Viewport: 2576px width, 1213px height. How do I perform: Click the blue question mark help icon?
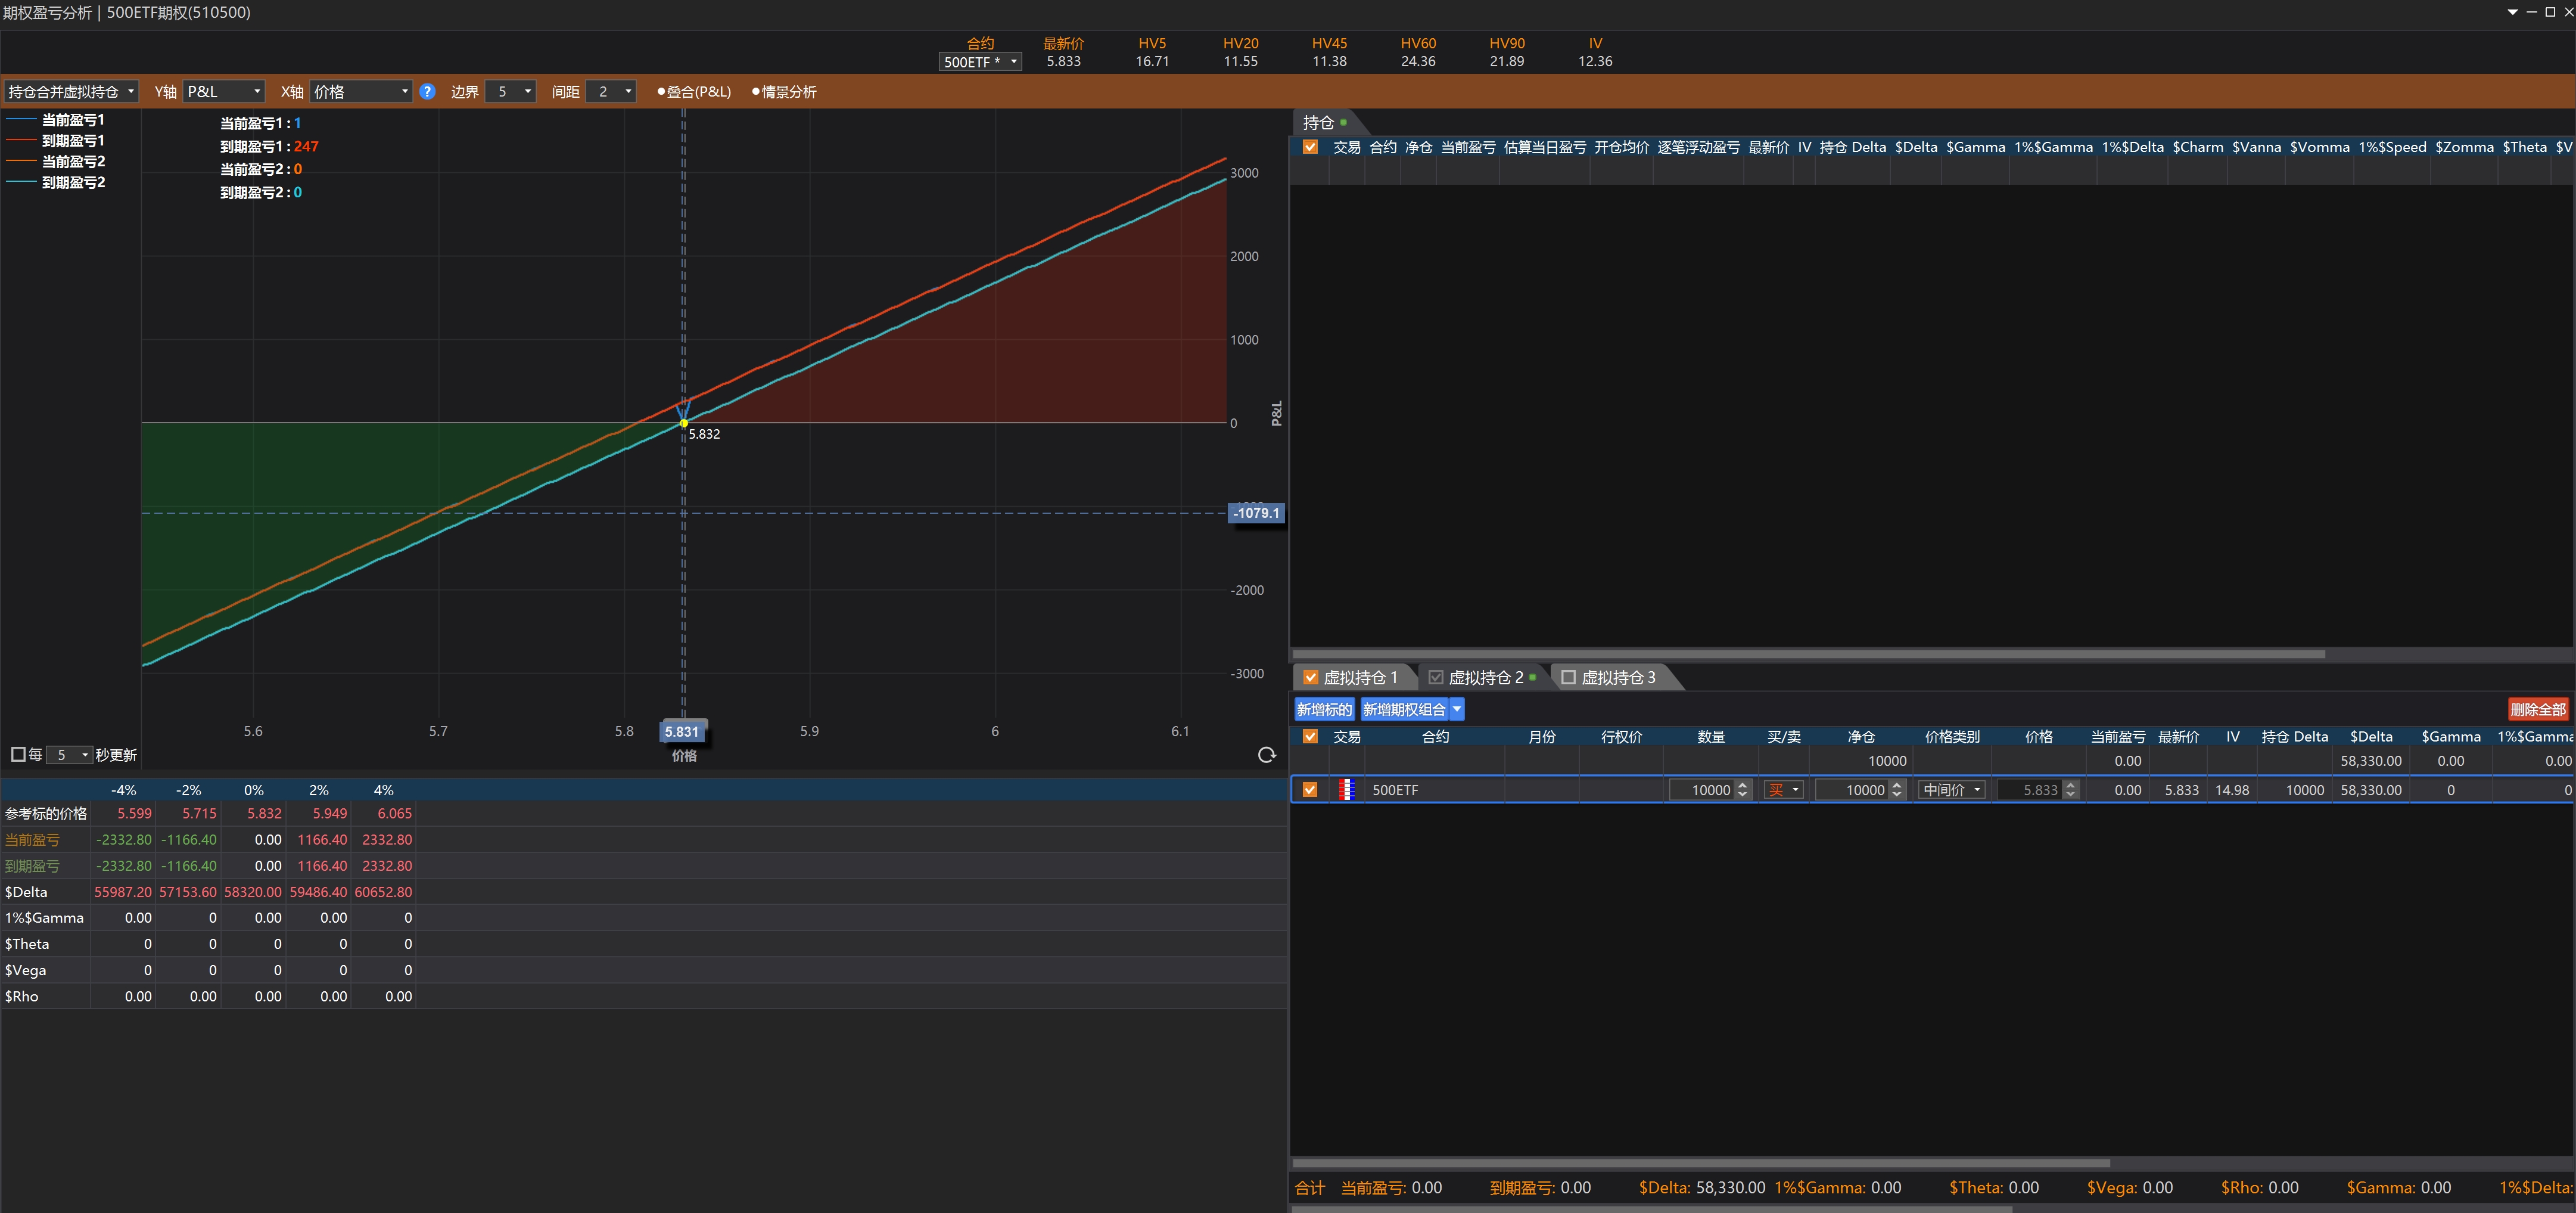click(427, 91)
